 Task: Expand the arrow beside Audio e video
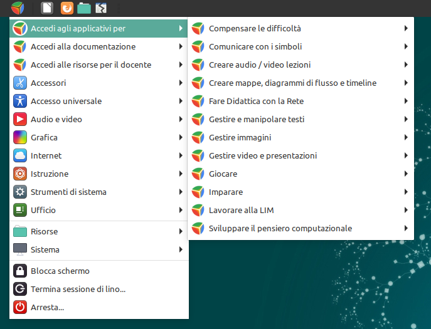pyautogui.click(x=181, y=119)
